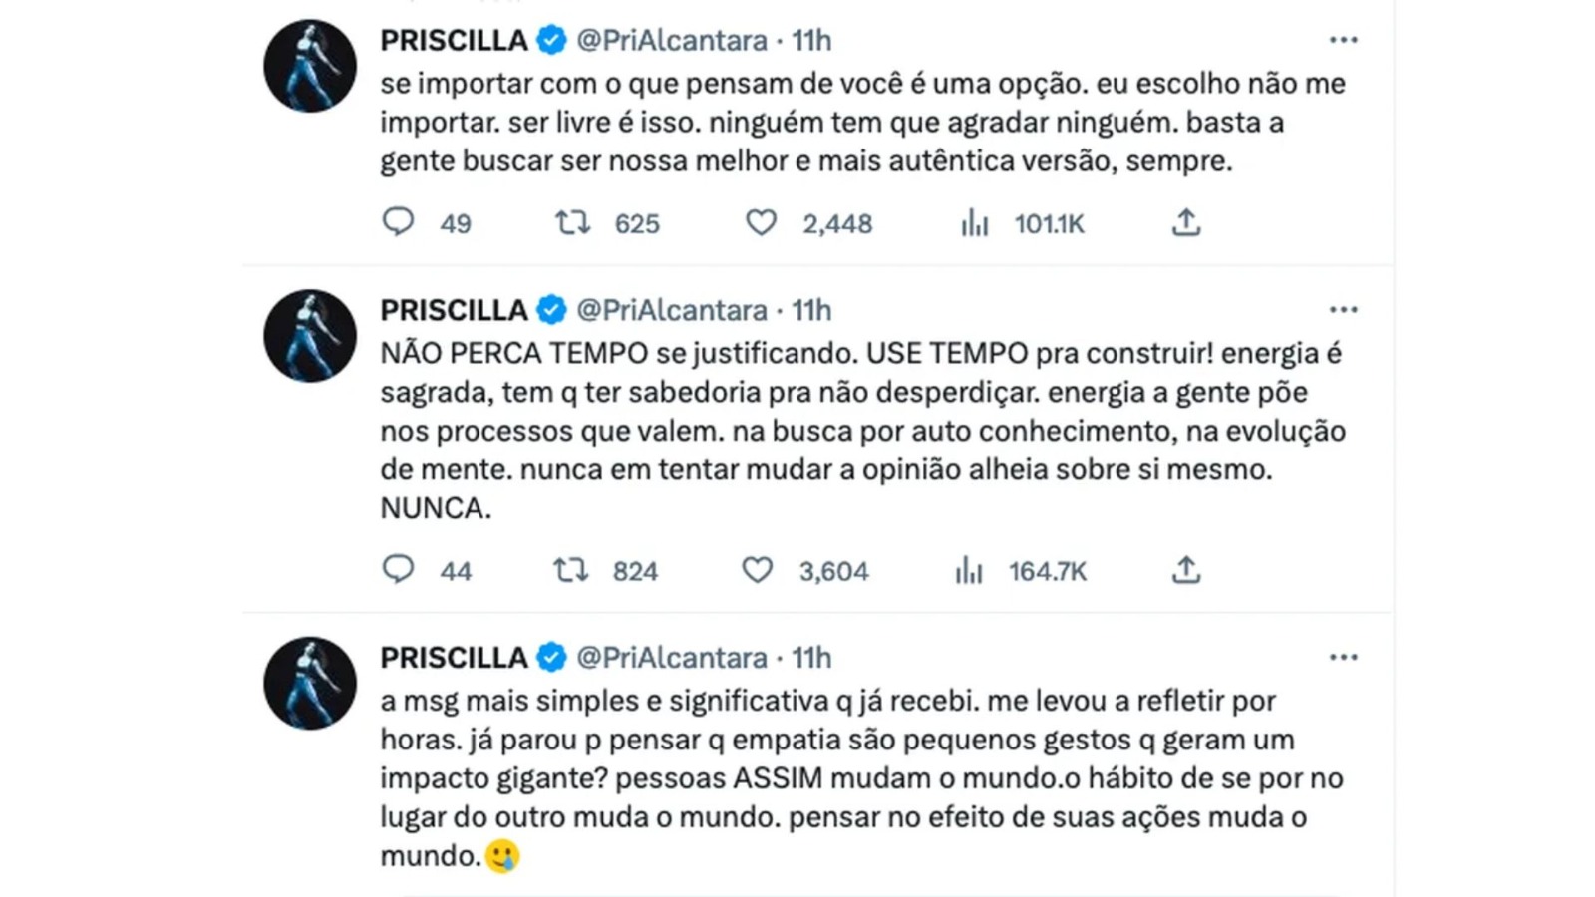View analytics showing 164.7K views
Image resolution: width=1595 pixels, height=897 pixels.
click(x=969, y=571)
